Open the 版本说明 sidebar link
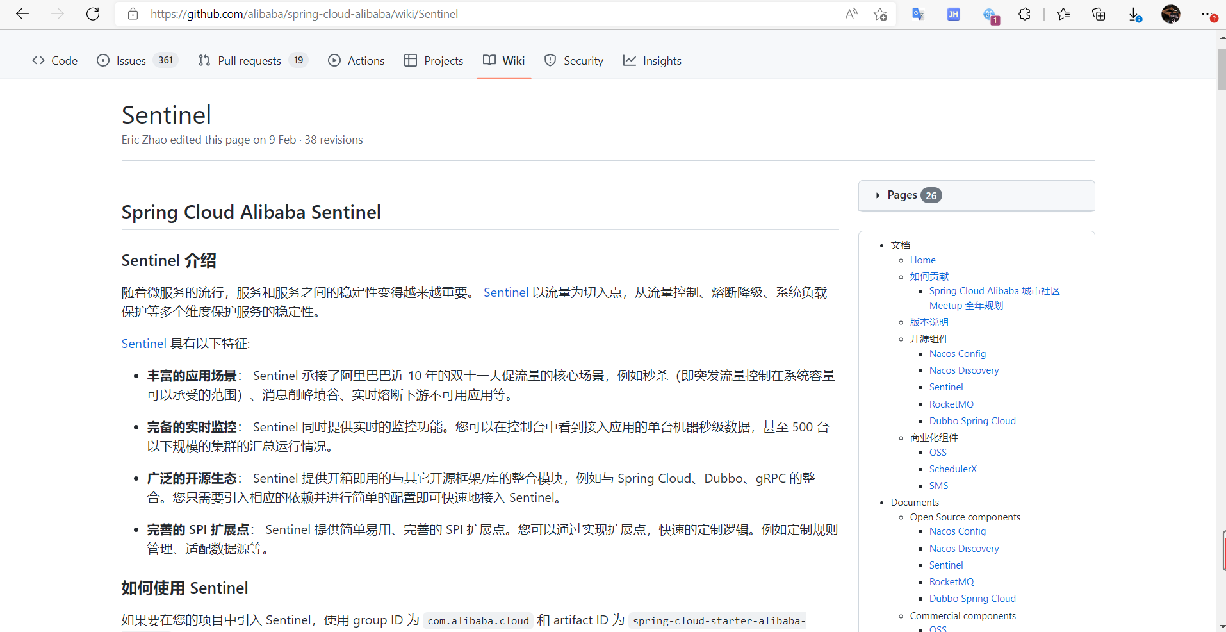1226x632 pixels. point(929,322)
